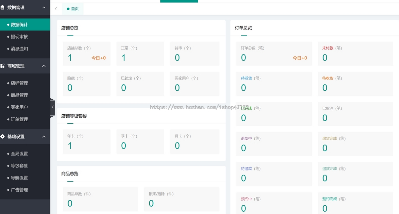Open 全局设置 in the sidebar

point(25,154)
